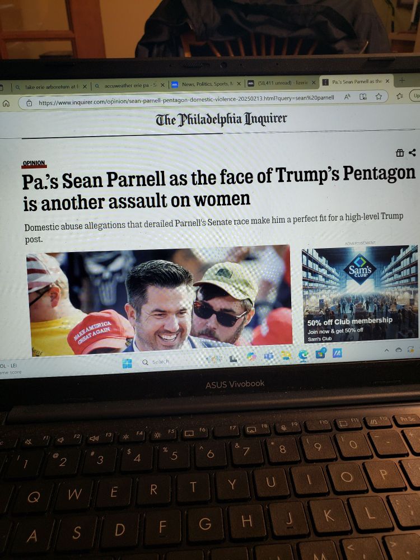Viewport: 420px width, 560px height.
Task: Gift this article using gift icon
Action: (x=400, y=153)
